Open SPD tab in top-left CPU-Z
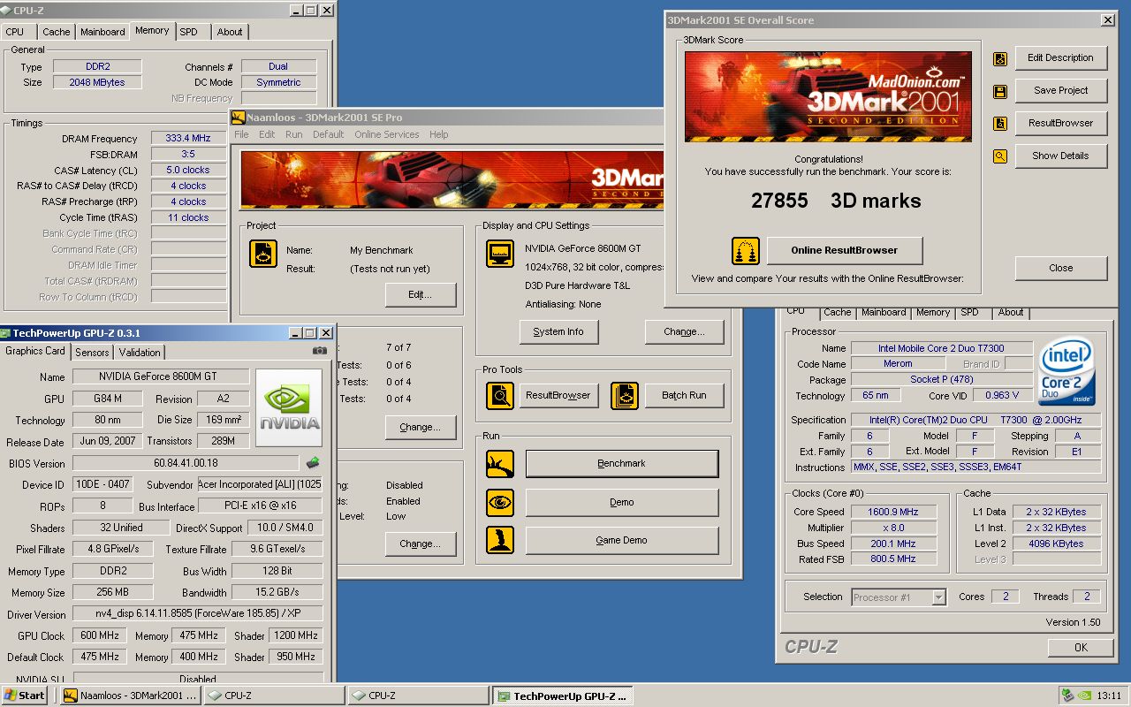 pos(189,32)
